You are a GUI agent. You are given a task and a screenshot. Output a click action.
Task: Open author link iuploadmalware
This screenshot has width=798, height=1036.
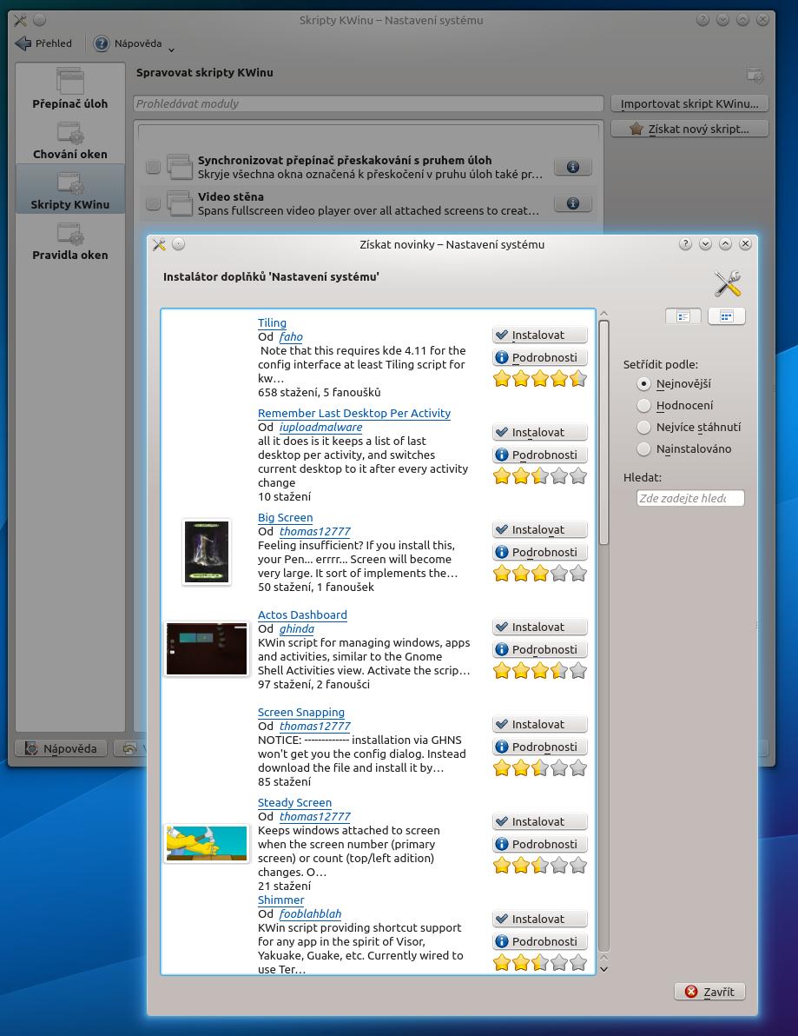(x=320, y=428)
